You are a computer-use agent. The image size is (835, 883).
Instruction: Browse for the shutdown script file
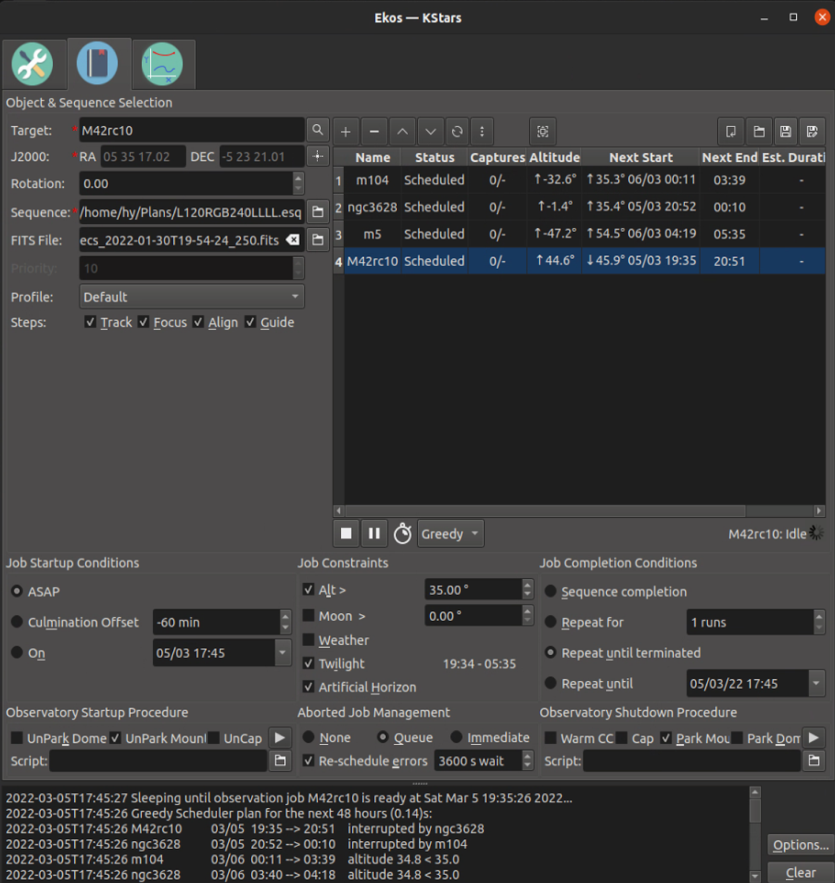[814, 761]
